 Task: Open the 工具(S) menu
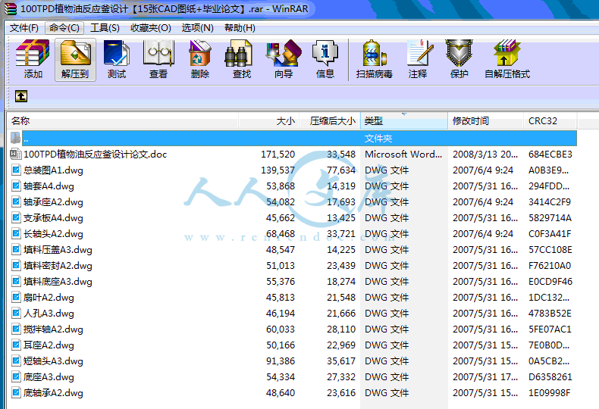(x=105, y=28)
